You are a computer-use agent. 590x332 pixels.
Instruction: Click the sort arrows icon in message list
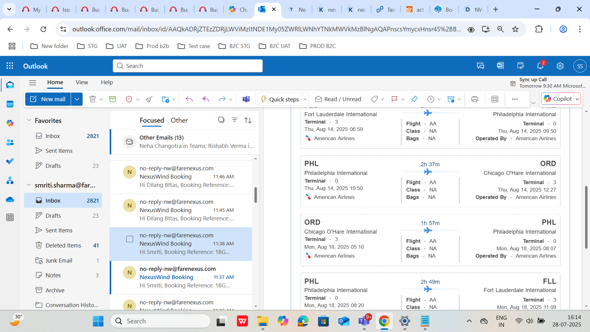248,120
